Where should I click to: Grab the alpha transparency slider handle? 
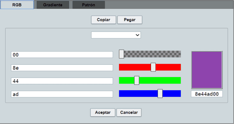click(x=122, y=54)
